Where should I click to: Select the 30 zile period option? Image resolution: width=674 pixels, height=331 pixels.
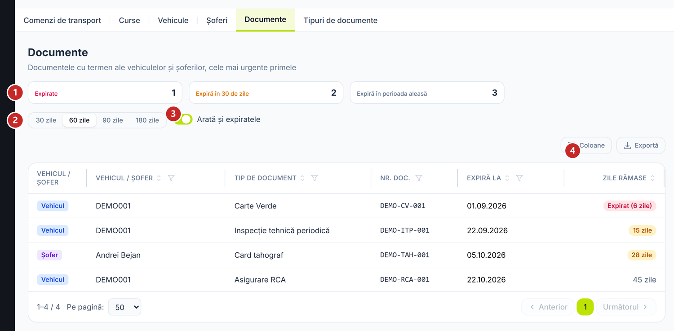pyautogui.click(x=46, y=120)
